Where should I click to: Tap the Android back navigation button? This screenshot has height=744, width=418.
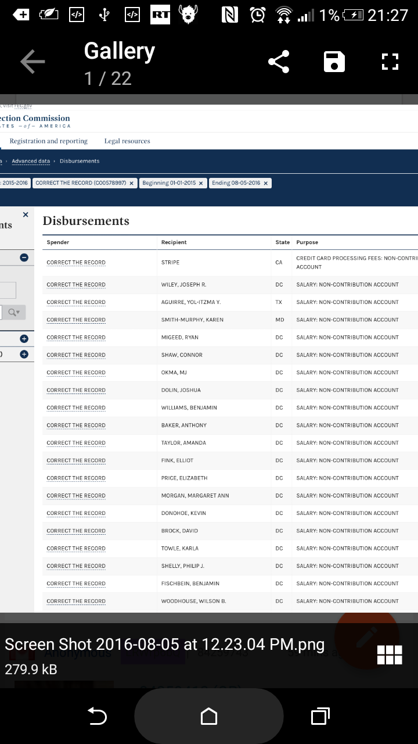[97, 716]
